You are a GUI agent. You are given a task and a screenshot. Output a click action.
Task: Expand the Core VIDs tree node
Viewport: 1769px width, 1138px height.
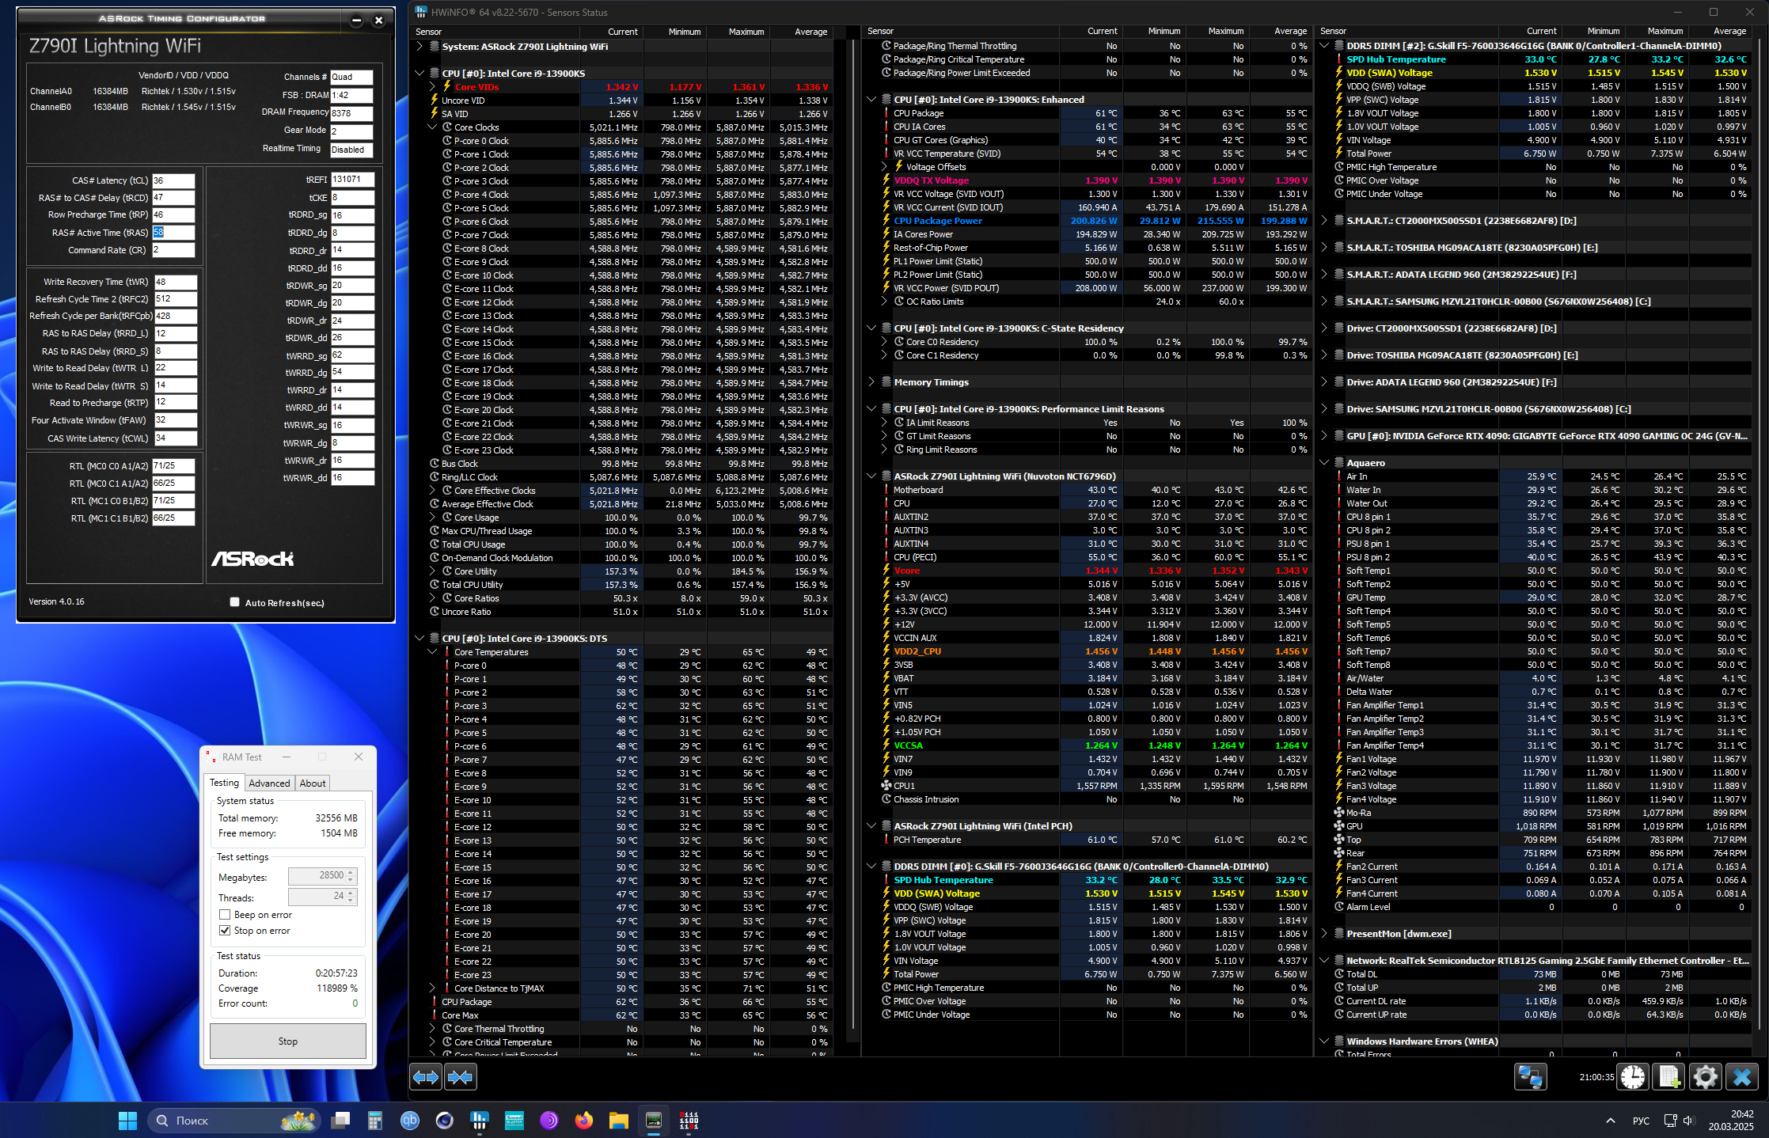pyautogui.click(x=432, y=87)
